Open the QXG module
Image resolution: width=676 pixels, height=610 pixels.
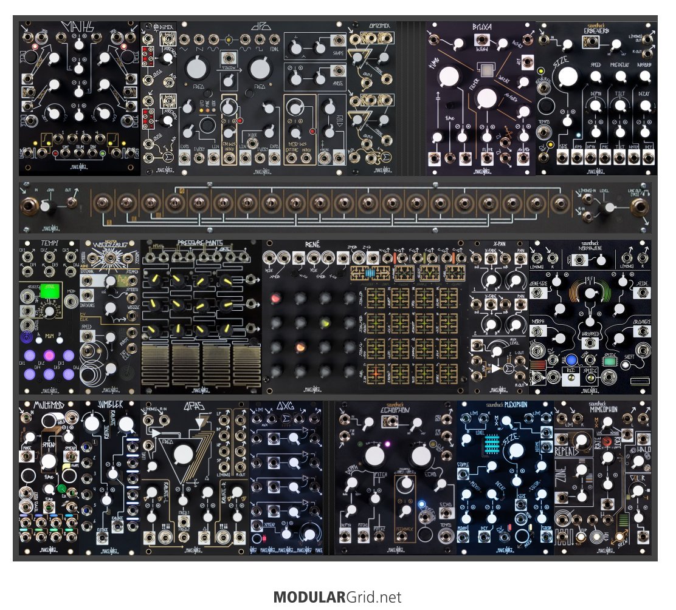(286, 478)
